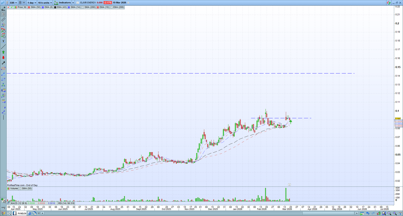This screenshot has height=216, width=403.
Task: Click the panels icon beside MACD
Action: [8, 203]
